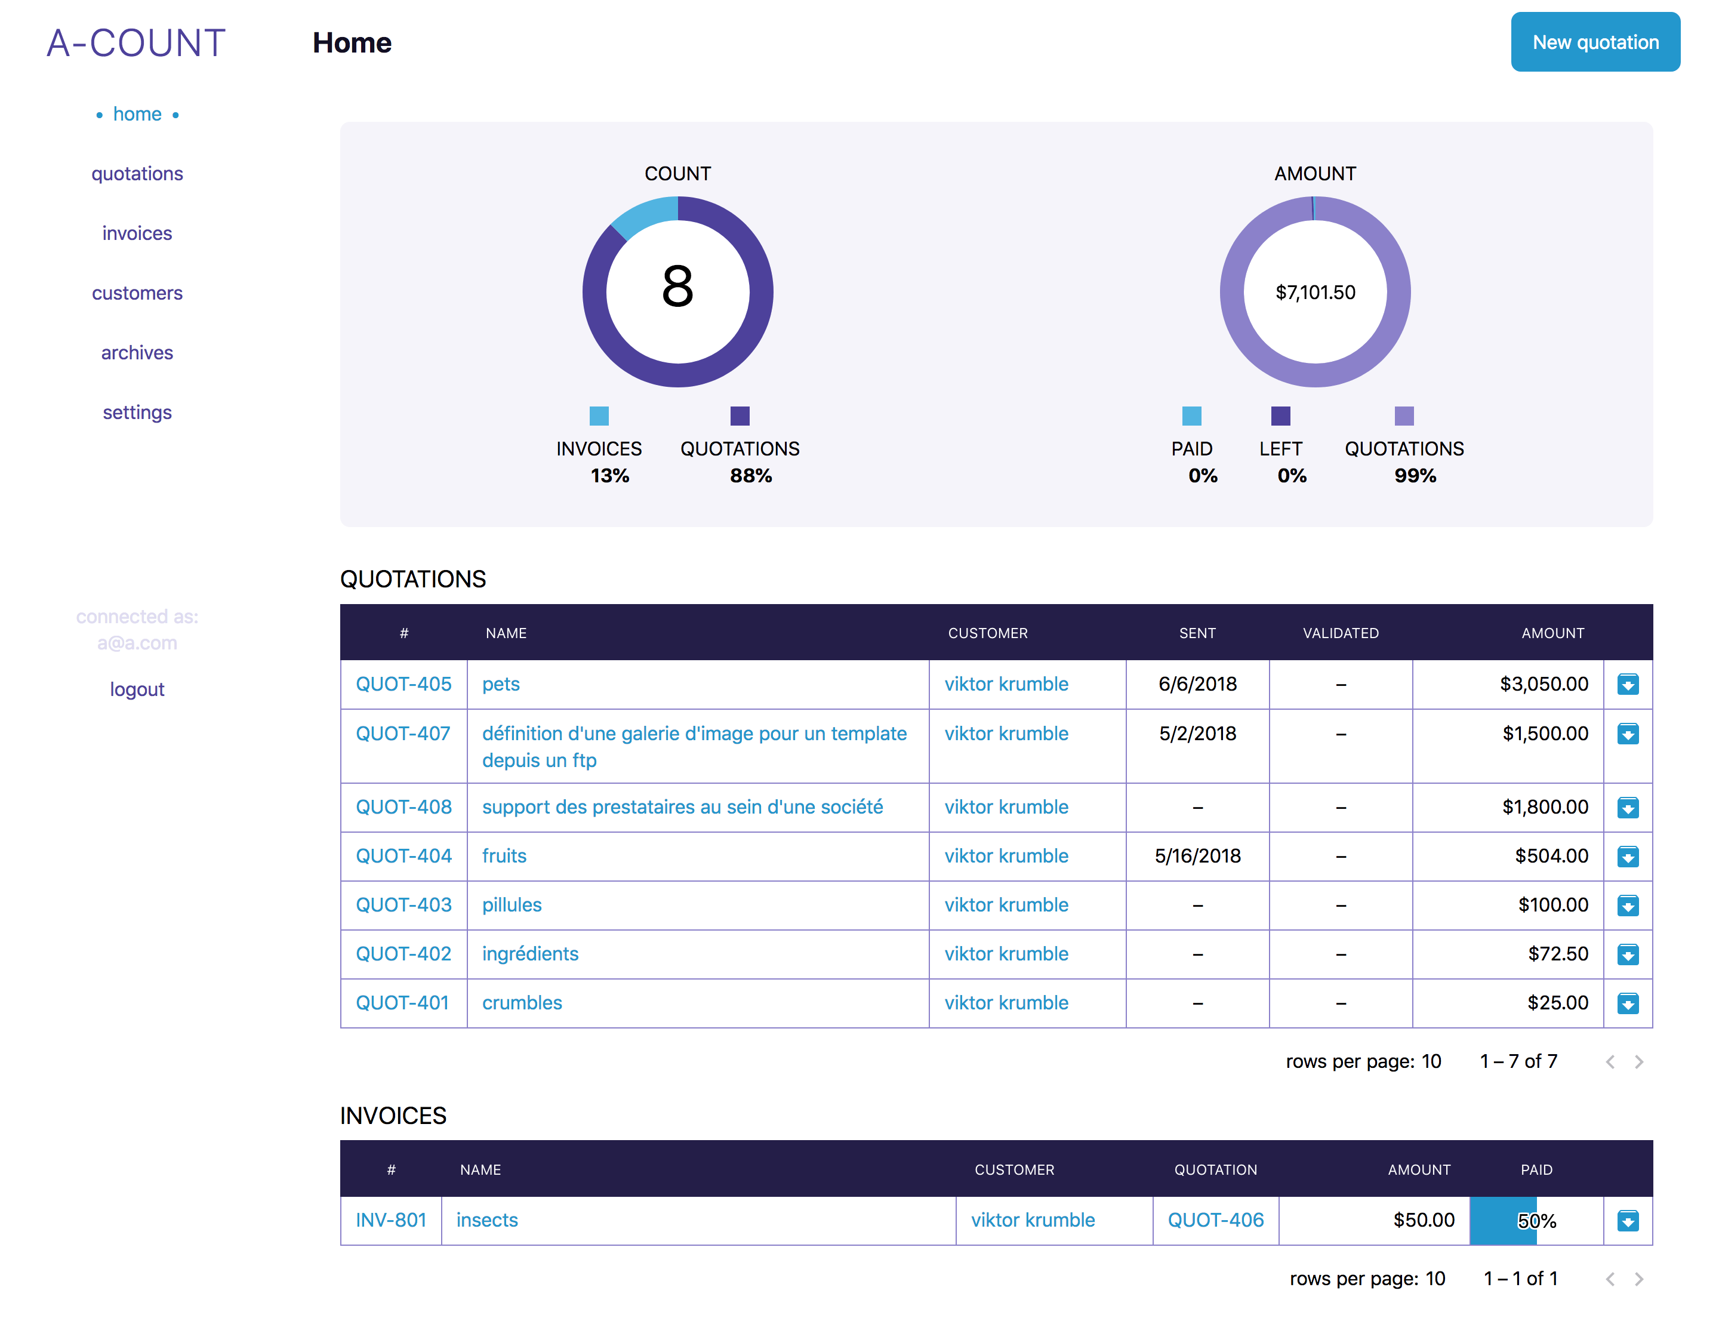This screenshot has height=1318, width=1719.
Task: Click the PAID legend swatch
Action: click(1191, 416)
